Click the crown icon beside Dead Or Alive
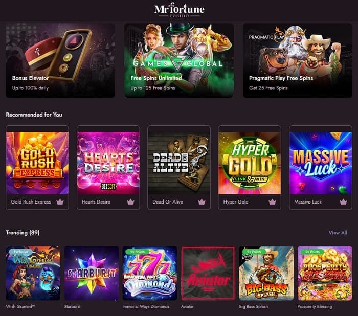358x316 pixels. pos(202,202)
